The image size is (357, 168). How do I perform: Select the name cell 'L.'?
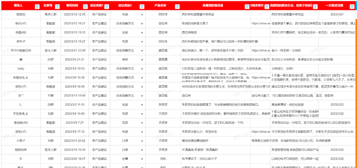tap(21, 104)
